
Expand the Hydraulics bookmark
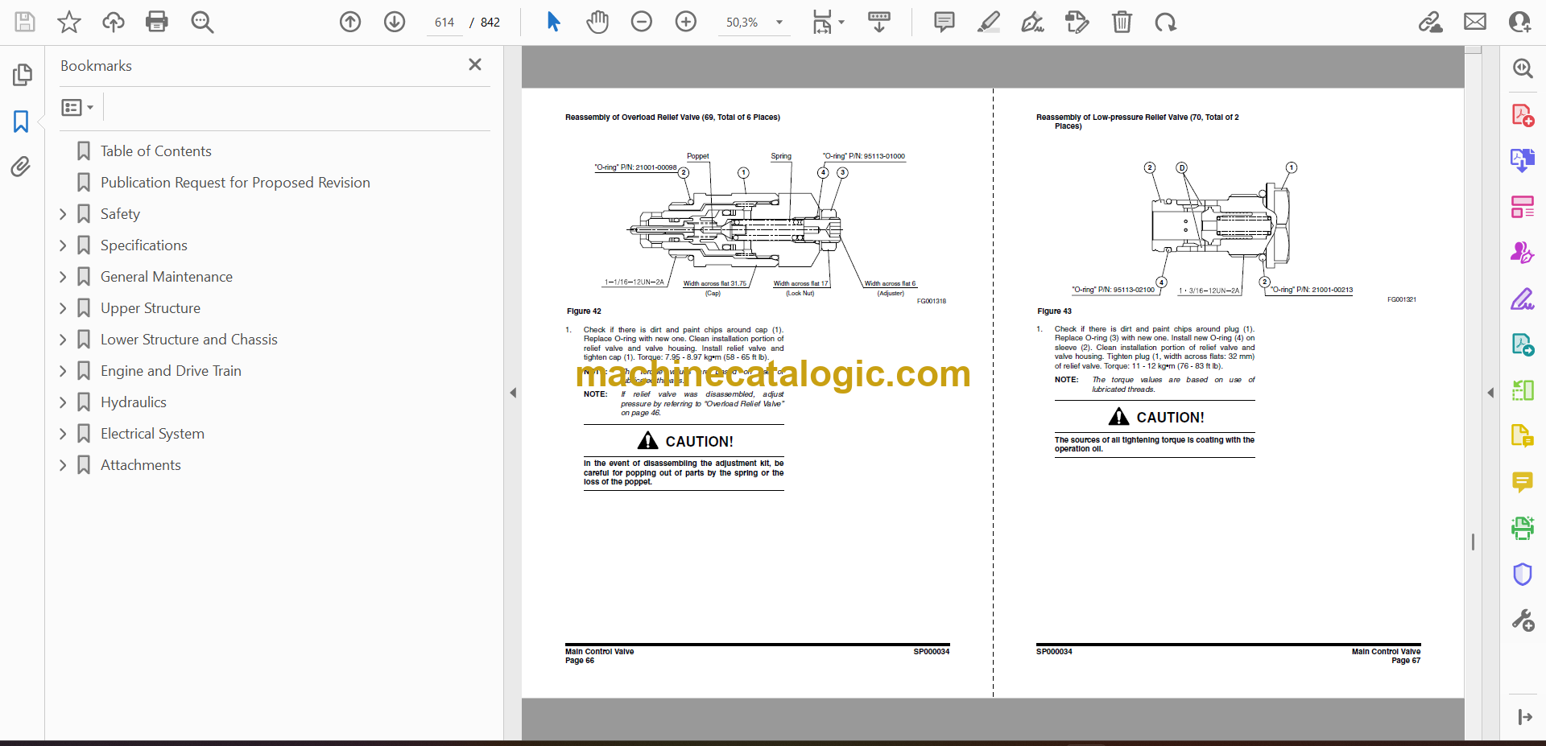(x=63, y=402)
